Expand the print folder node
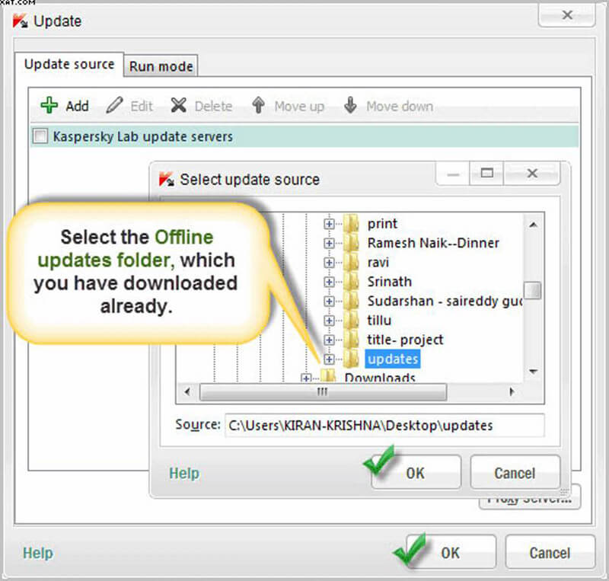This screenshot has height=581, width=609. pyautogui.click(x=329, y=224)
